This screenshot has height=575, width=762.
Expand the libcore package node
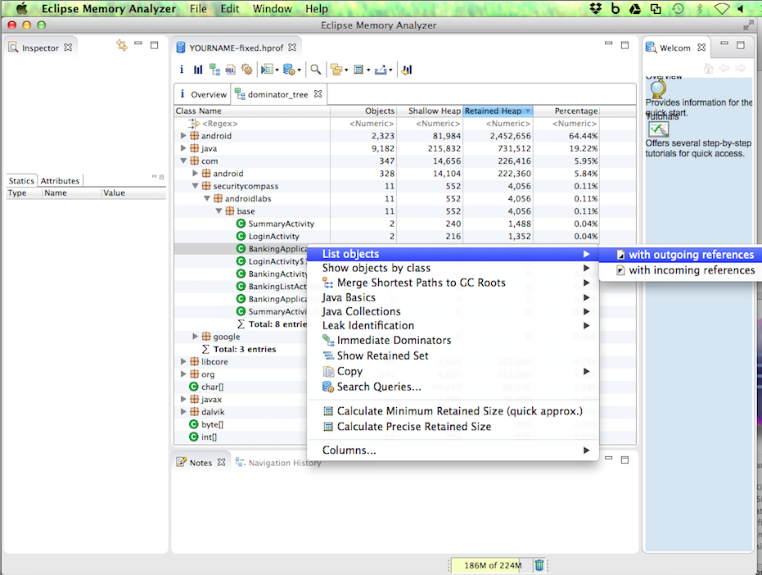click(x=183, y=361)
